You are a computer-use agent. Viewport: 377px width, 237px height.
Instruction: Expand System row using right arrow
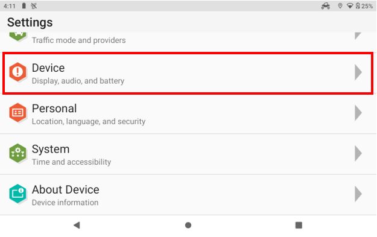(358, 153)
